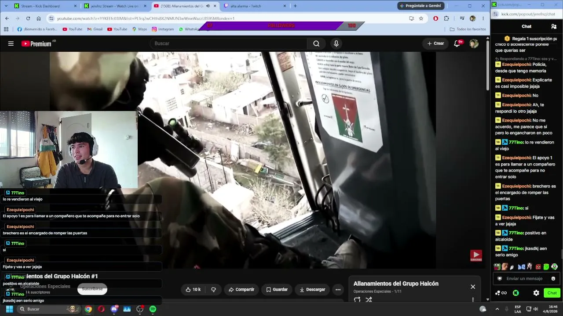Like the video with 10 k likes
563x316 pixels.
193,289
